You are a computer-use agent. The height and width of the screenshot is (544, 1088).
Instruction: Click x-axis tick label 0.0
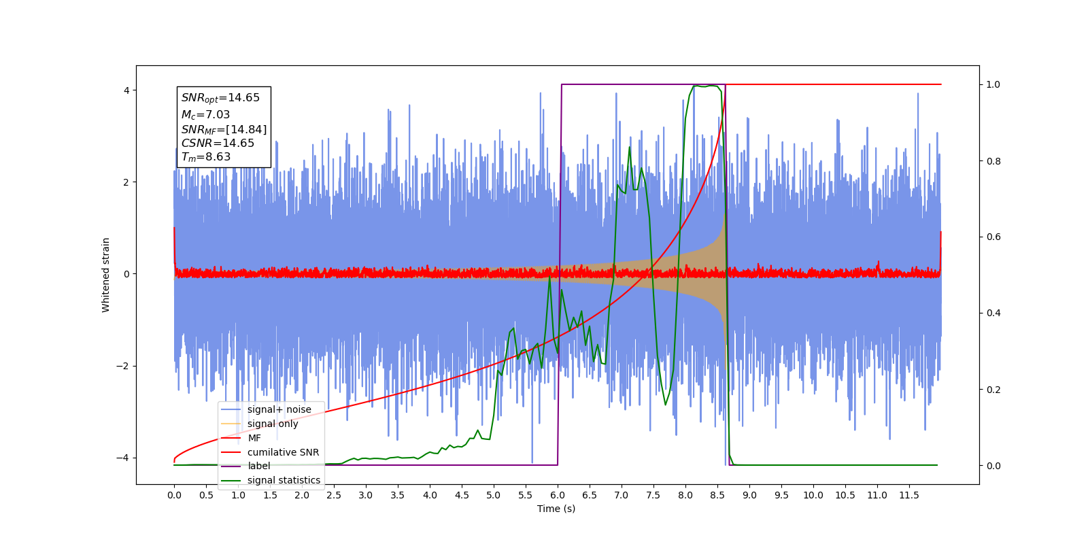[174, 495]
